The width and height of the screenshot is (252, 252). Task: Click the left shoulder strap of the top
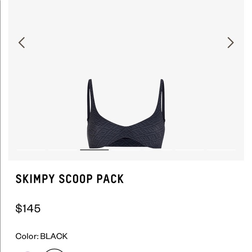pos(90,98)
